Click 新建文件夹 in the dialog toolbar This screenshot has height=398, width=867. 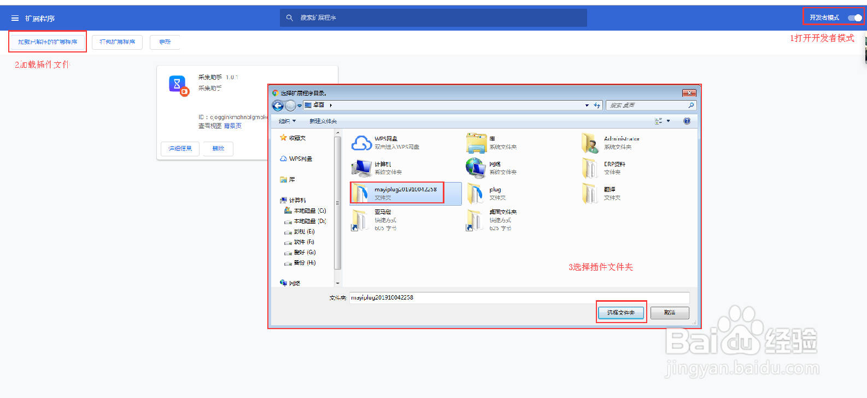[323, 121]
